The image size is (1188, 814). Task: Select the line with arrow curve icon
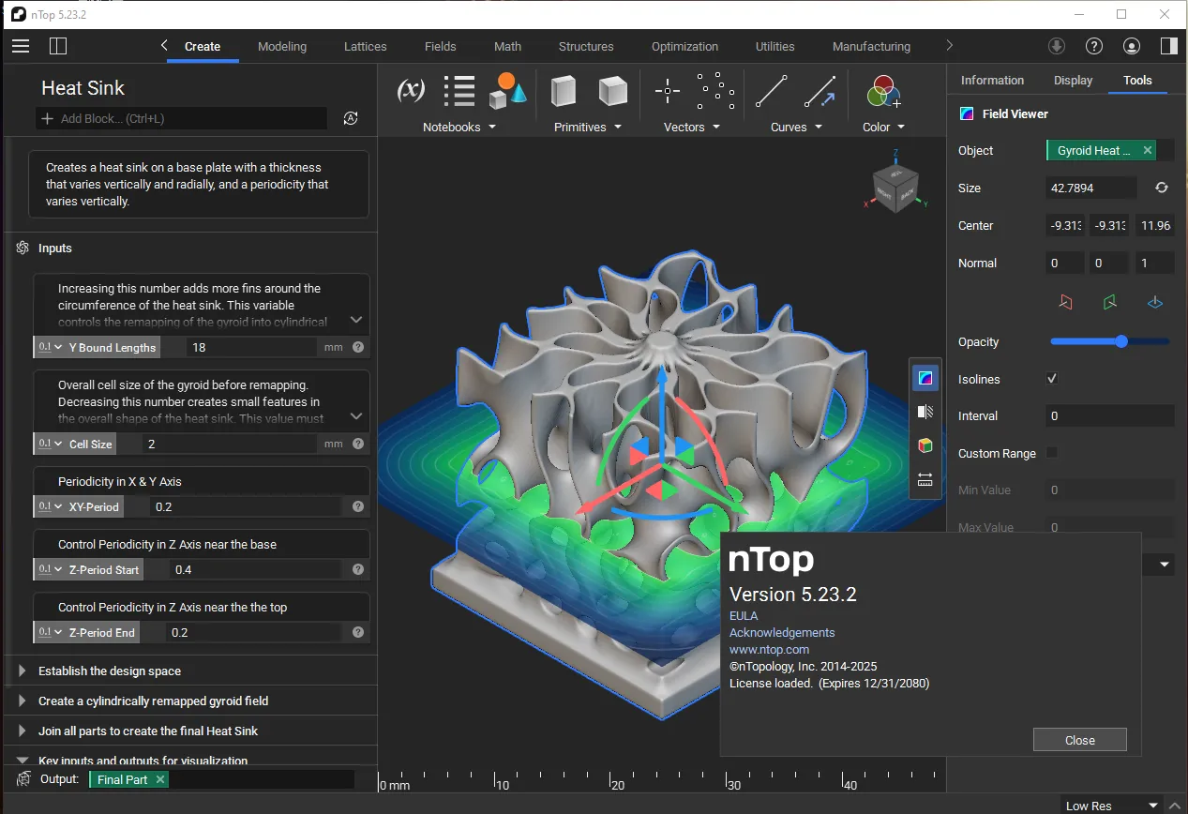pos(820,91)
